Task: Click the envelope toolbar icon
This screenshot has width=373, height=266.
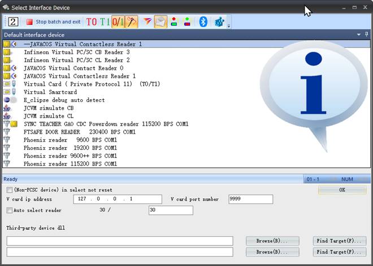Action: tap(161, 22)
